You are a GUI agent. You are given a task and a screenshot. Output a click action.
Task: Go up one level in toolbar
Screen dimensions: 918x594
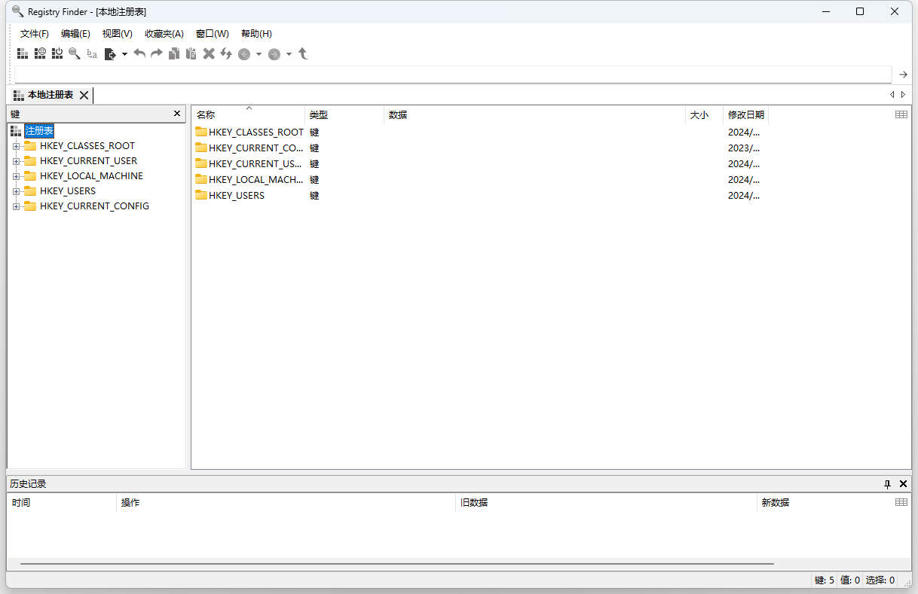tap(303, 53)
